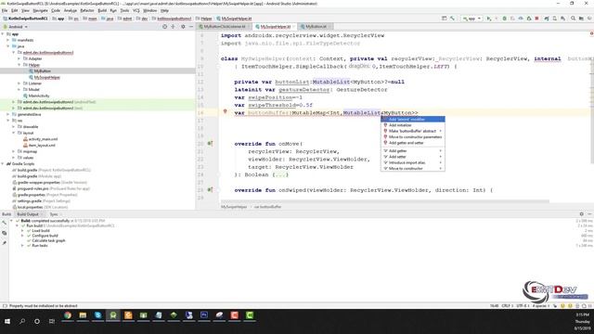
Task: Select item_layout.xml layout file
Action: point(42,145)
